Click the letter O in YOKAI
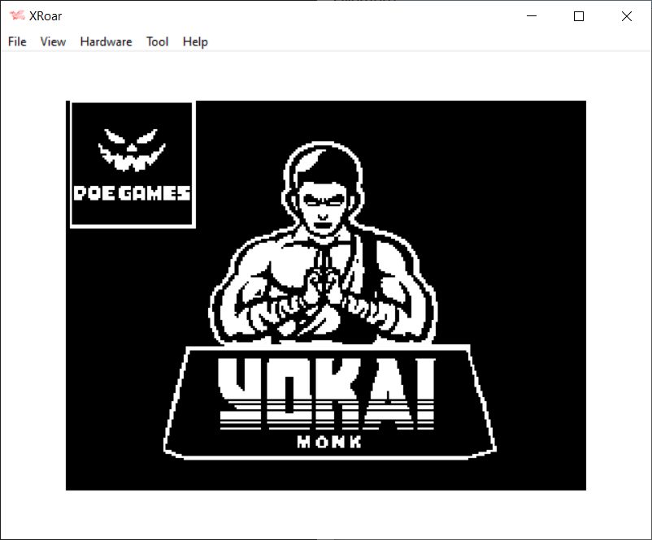 pos(289,390)
